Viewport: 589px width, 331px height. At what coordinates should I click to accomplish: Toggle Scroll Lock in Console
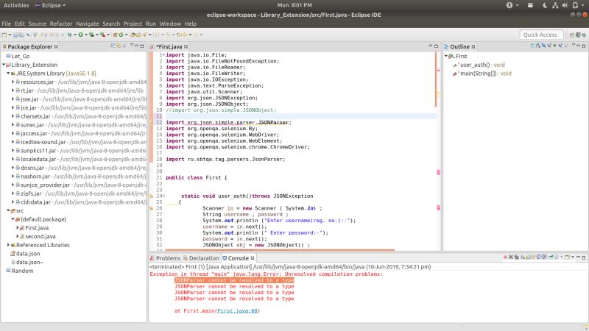click(527, 257)
